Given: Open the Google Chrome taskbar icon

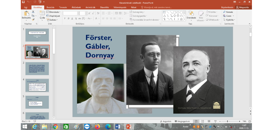Looking at the screenshot, I should [x=55, y=127].
